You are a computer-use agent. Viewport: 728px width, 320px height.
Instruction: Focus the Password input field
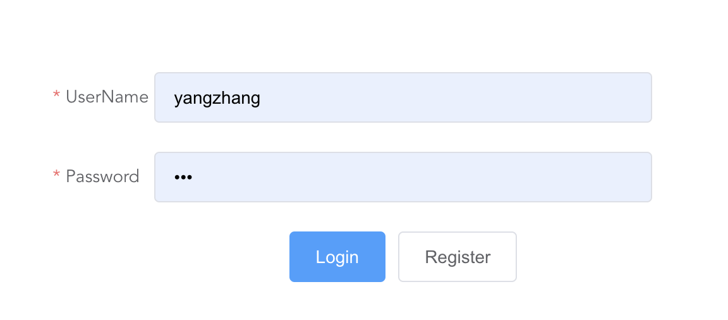(403, 177)
